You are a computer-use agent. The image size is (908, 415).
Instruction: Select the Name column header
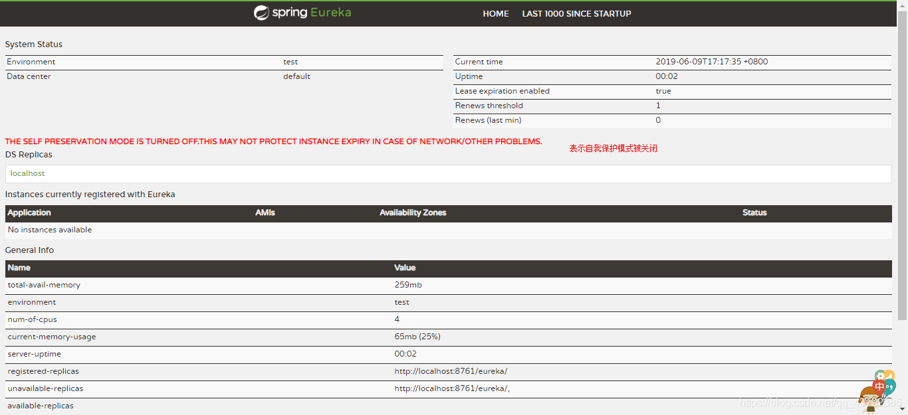pyautogui.click(x=19, y=268)
